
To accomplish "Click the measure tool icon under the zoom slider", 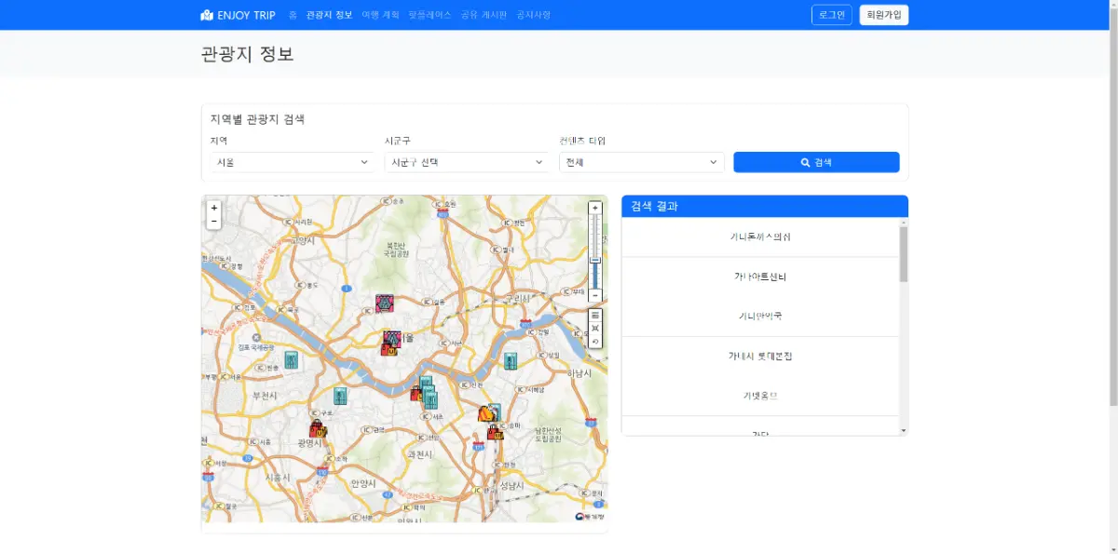I will (x=595, y=329).
